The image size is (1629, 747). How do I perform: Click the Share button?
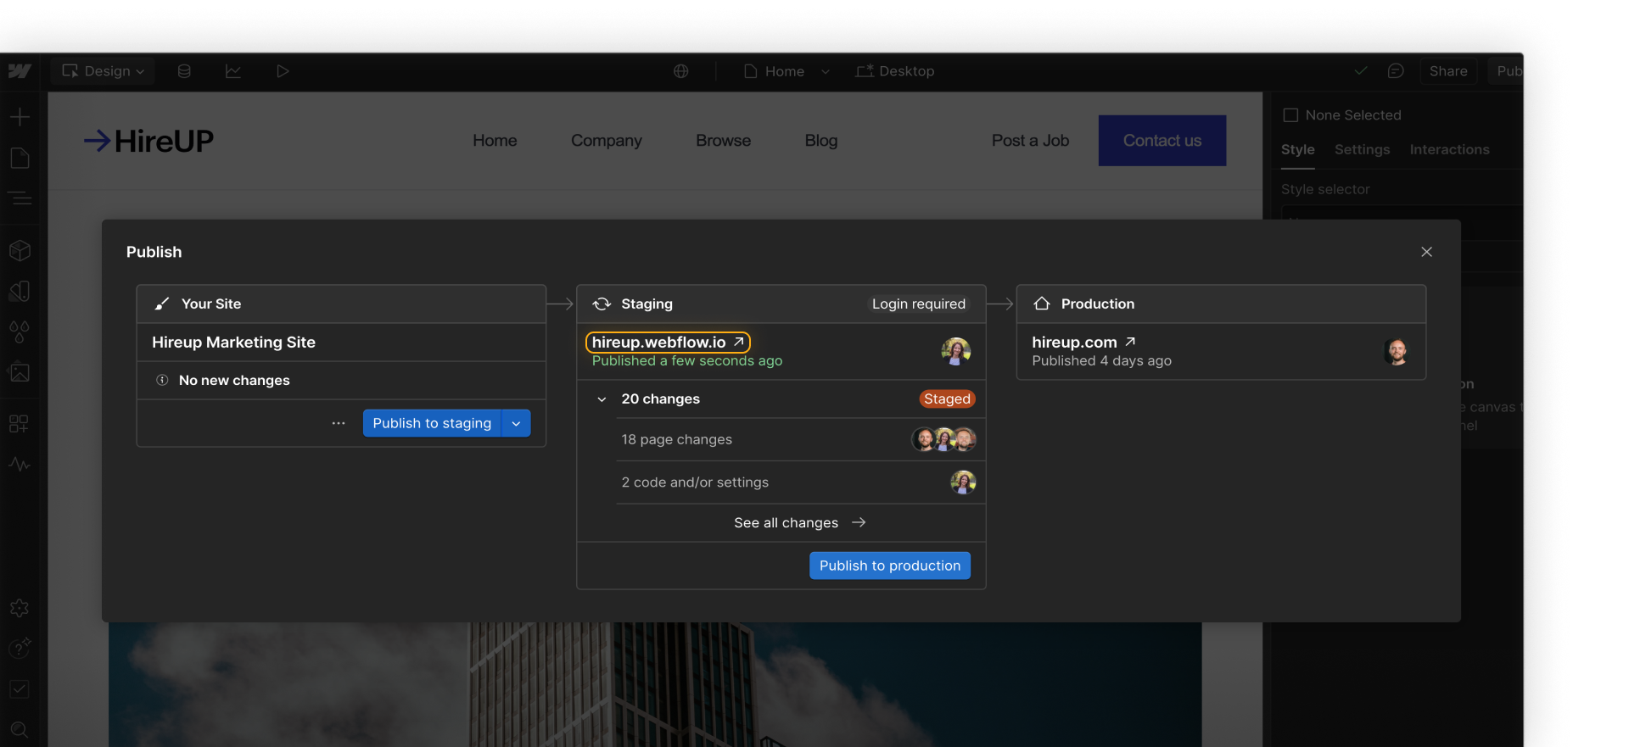tap(1448, 71)
